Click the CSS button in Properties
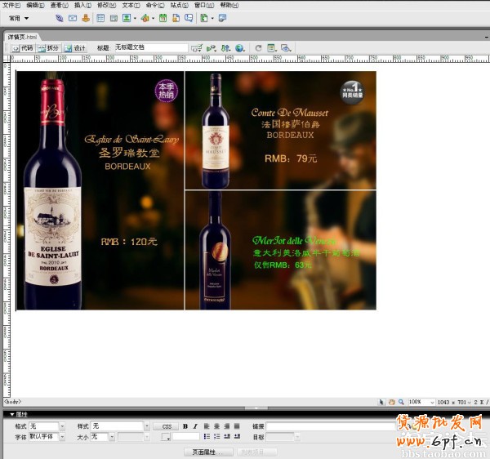Viewport: 490px width, 459px height. [x=167, y=426]
